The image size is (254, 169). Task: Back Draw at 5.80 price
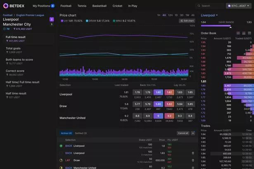point(158,104)
